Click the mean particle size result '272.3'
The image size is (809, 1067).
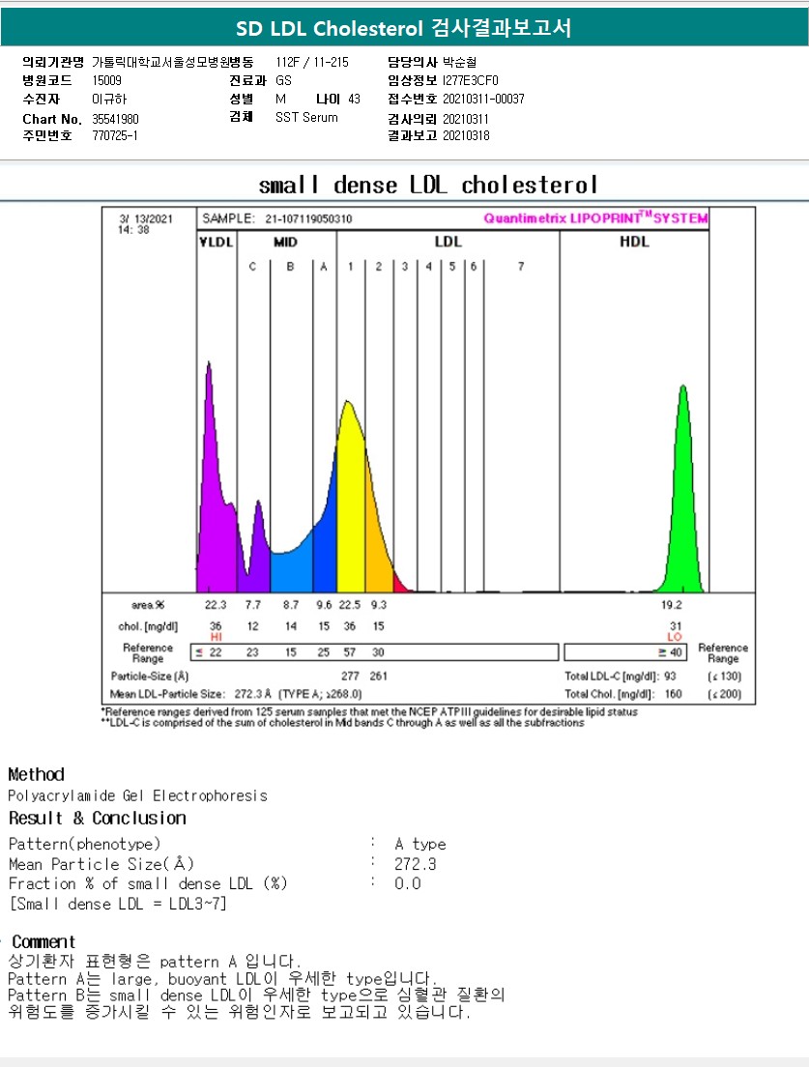[415, 864]
